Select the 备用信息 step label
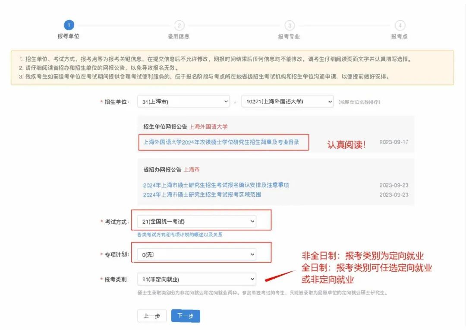Viewport: 466px width, 330px height. [x=179, y=36]
